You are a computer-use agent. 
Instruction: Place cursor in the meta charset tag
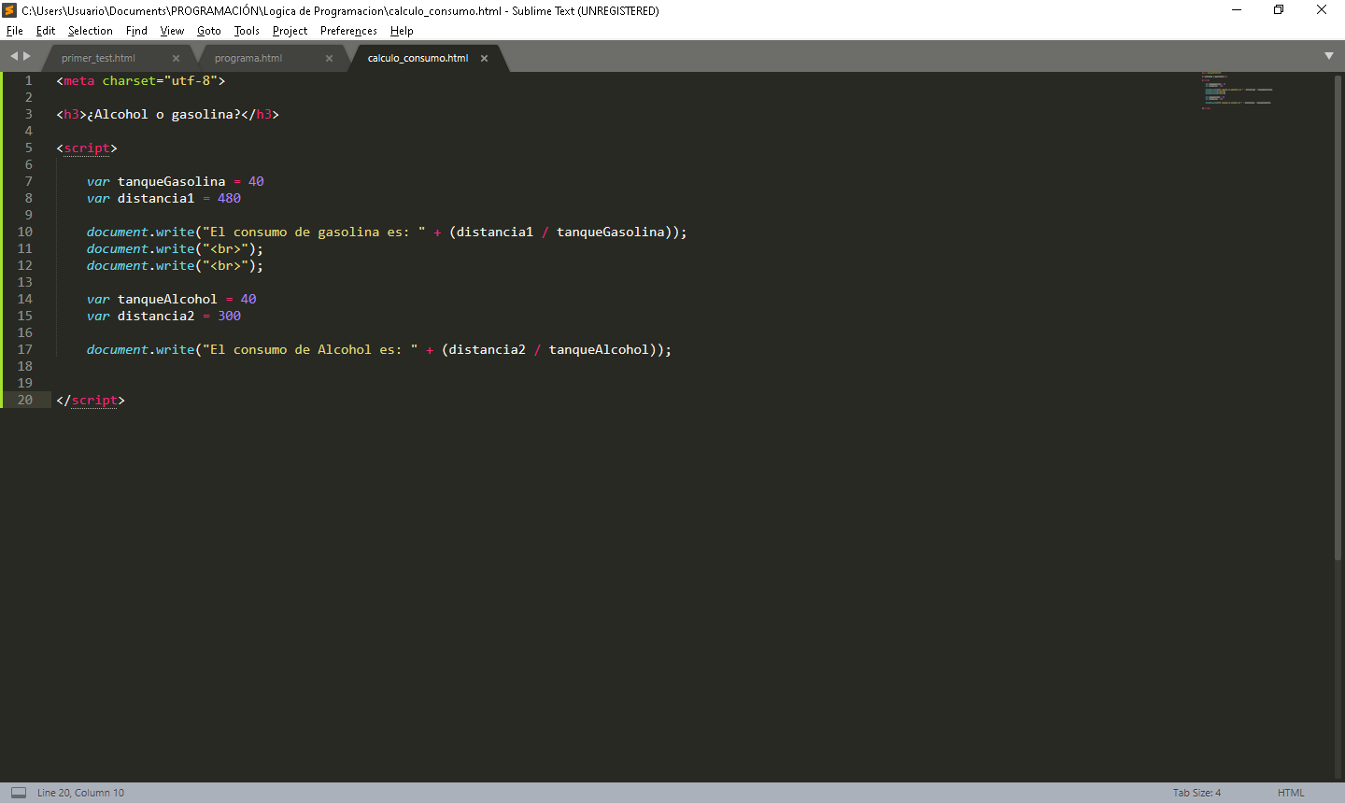[141, 81]
